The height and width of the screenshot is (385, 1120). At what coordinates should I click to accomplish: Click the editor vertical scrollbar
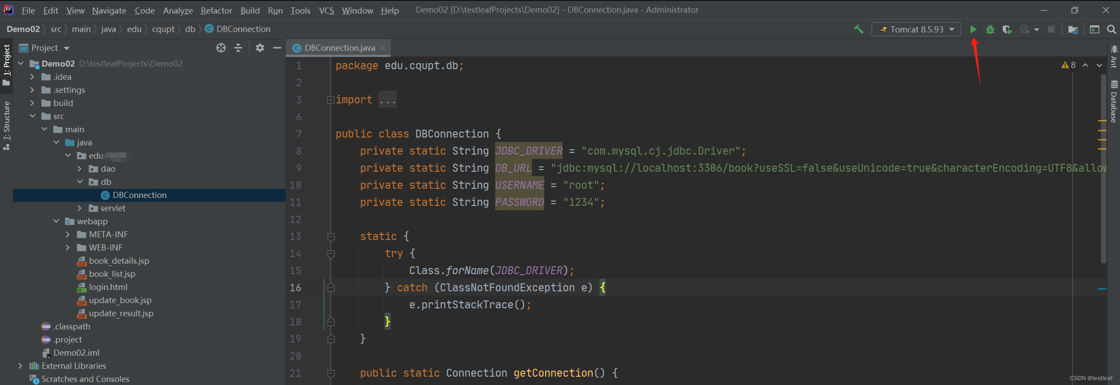click(1104, 169)
